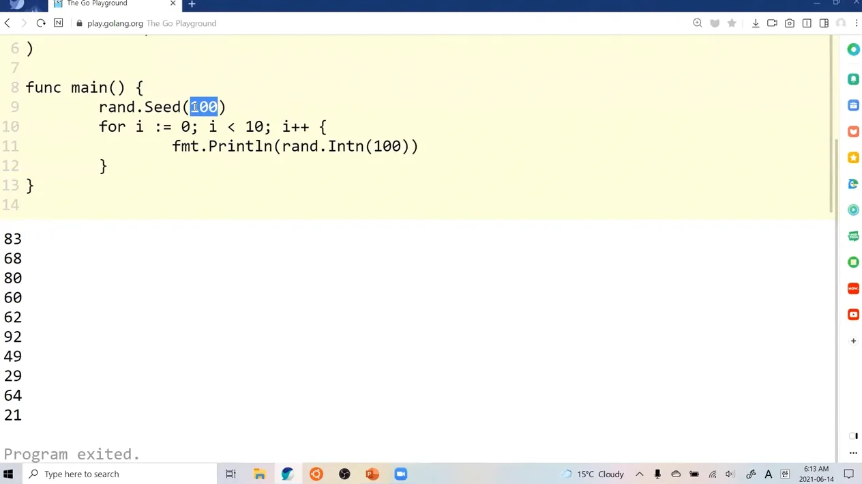
Task: Toggle the sidebar panel layout icon
Action: (x=824, y=23)
